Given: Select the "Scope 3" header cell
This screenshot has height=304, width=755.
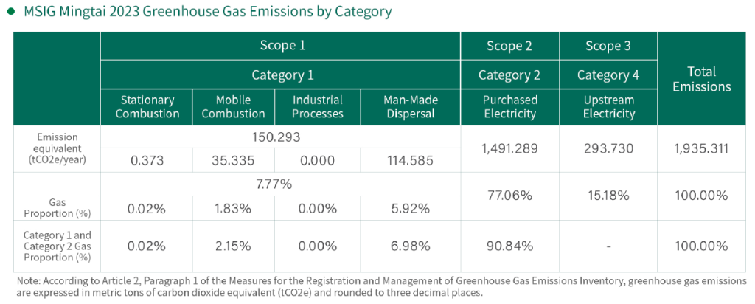Looking at the screenshot, I should click(x=608, y=46).
